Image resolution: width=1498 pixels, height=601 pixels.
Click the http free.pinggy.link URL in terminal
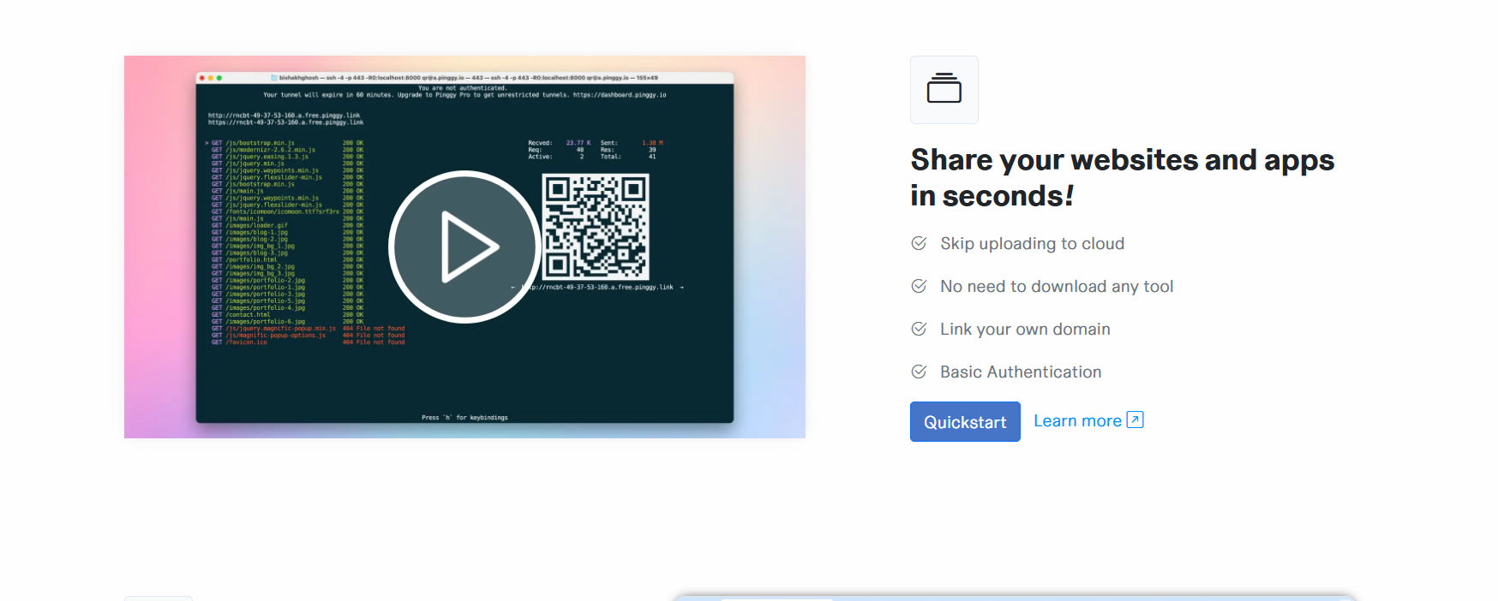tap(284, 115)
